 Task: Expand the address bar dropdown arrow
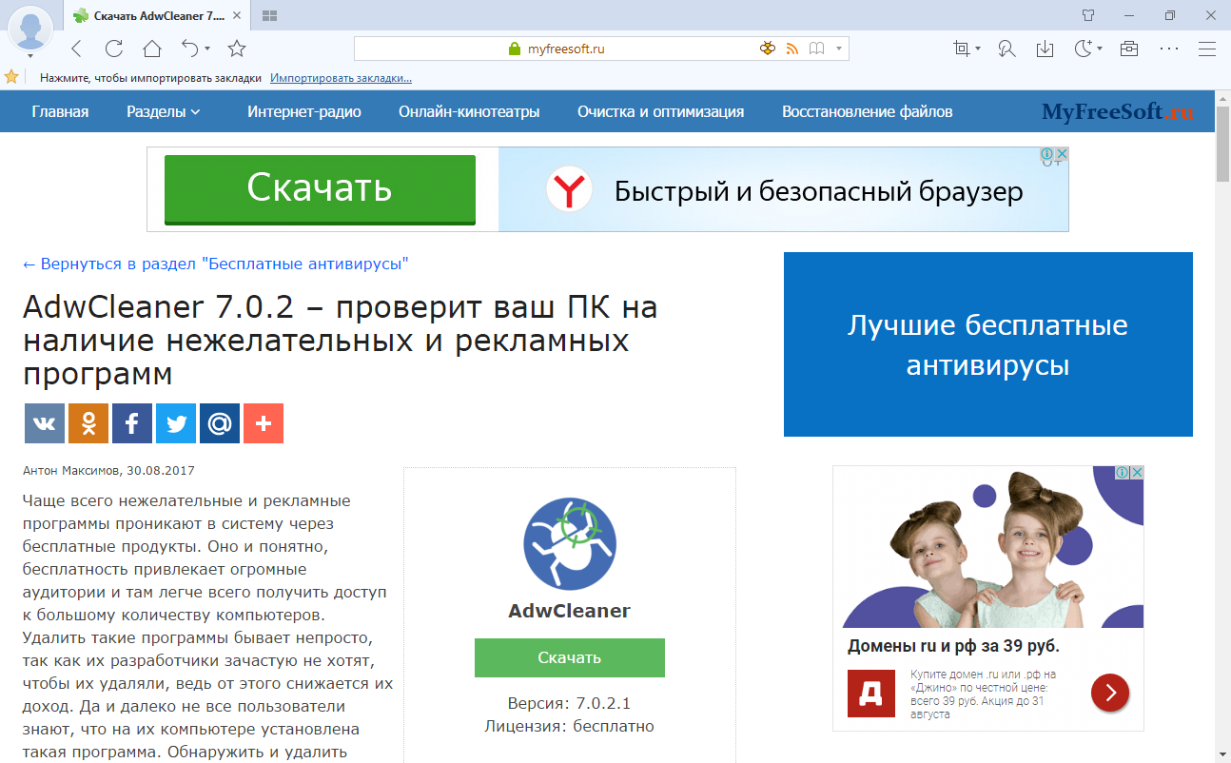838,49
